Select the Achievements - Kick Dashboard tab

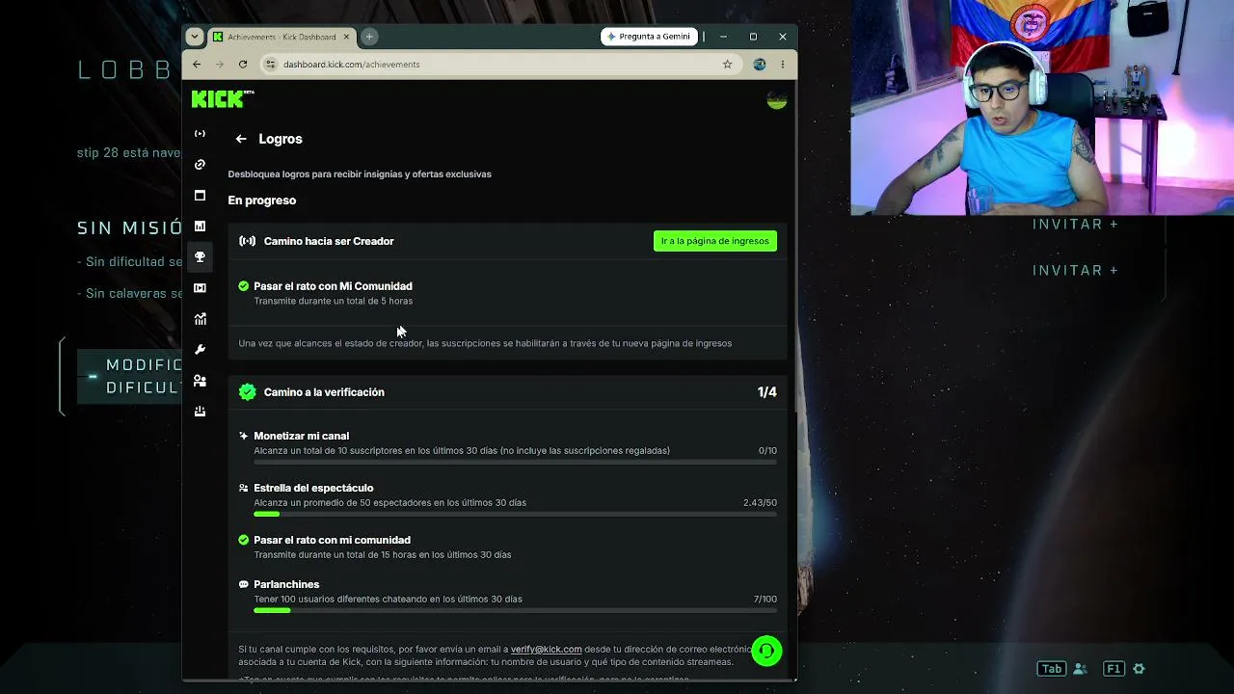282,37
